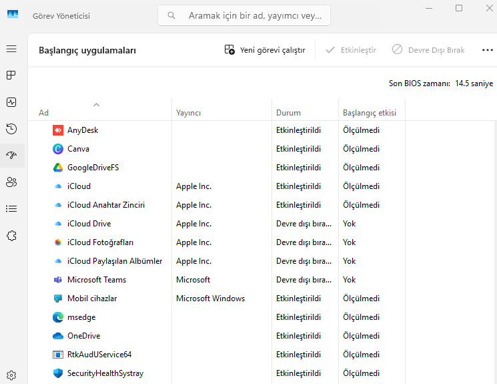Minimize the Görev Yöneticisi window
Screen dimensions: 497x384
click(429, 8)
